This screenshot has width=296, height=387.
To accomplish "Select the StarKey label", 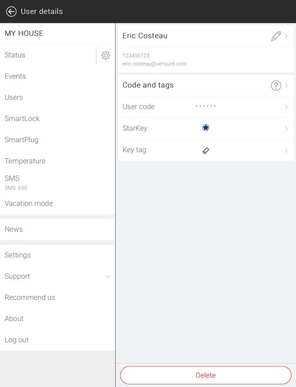I will pyautogui.click(x=135, y=128).
